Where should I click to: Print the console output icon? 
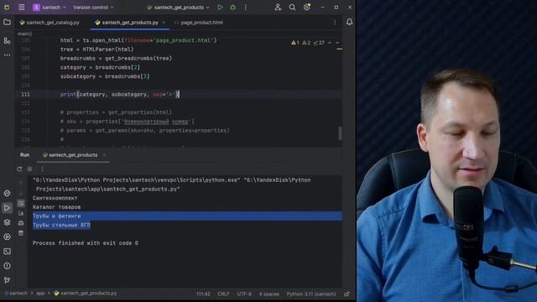pyautogui.click(x=21, y=223)
